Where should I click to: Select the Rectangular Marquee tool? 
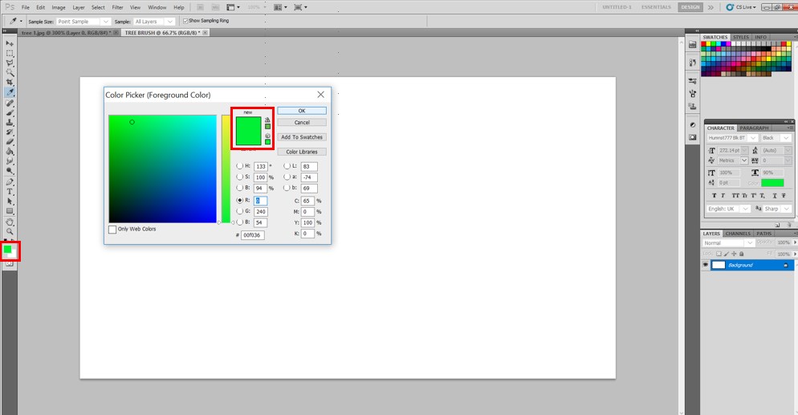click(x=10, y=53)
